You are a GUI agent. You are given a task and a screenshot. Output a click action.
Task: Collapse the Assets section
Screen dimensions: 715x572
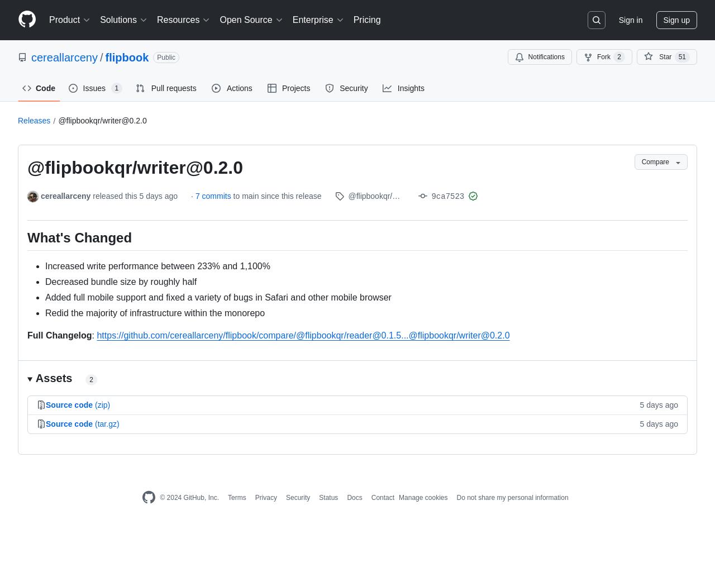click(50, 379)
